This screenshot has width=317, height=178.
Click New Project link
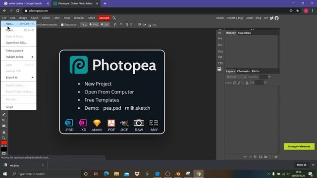click(98, 84)
